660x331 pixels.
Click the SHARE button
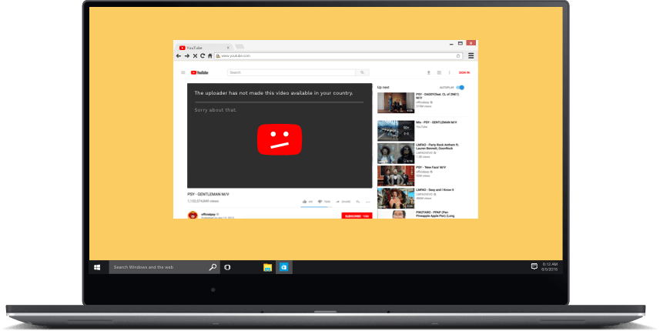click(x=343, y=202)
